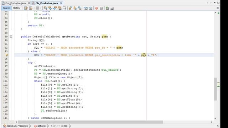Click the green marks in error stripe
228x128 pixels.
[218, 85]
